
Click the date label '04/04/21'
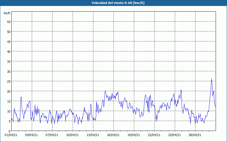[31, 135]
